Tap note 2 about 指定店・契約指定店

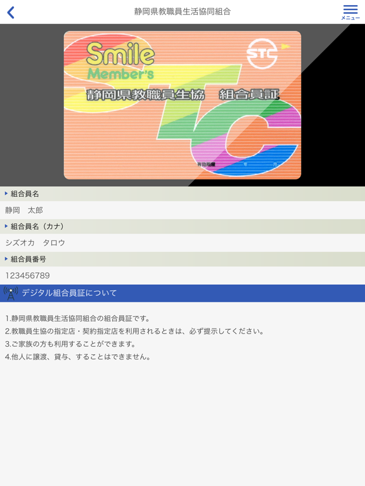(x=134, y=331)
